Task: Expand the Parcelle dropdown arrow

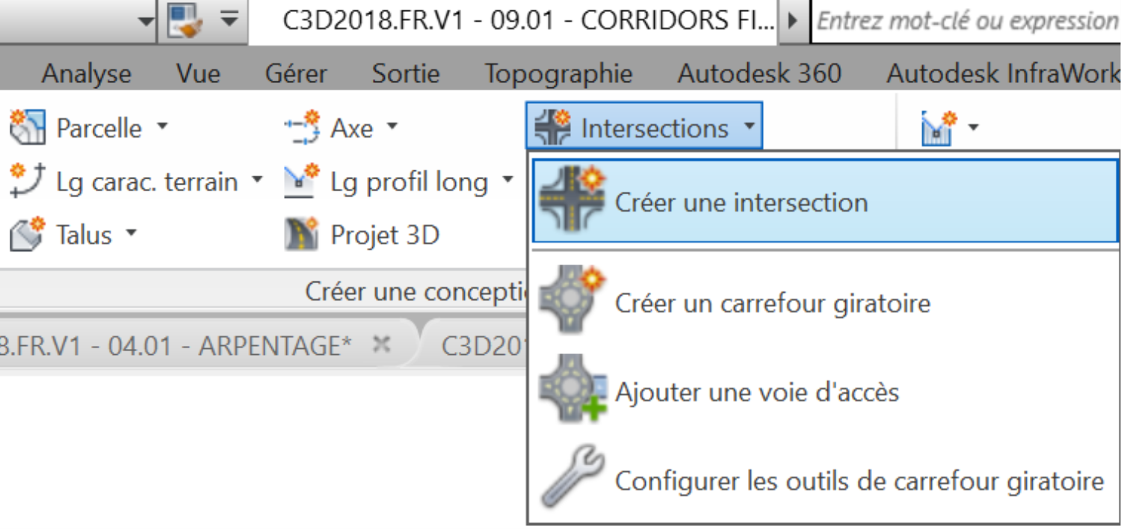Action: point(162,128)
